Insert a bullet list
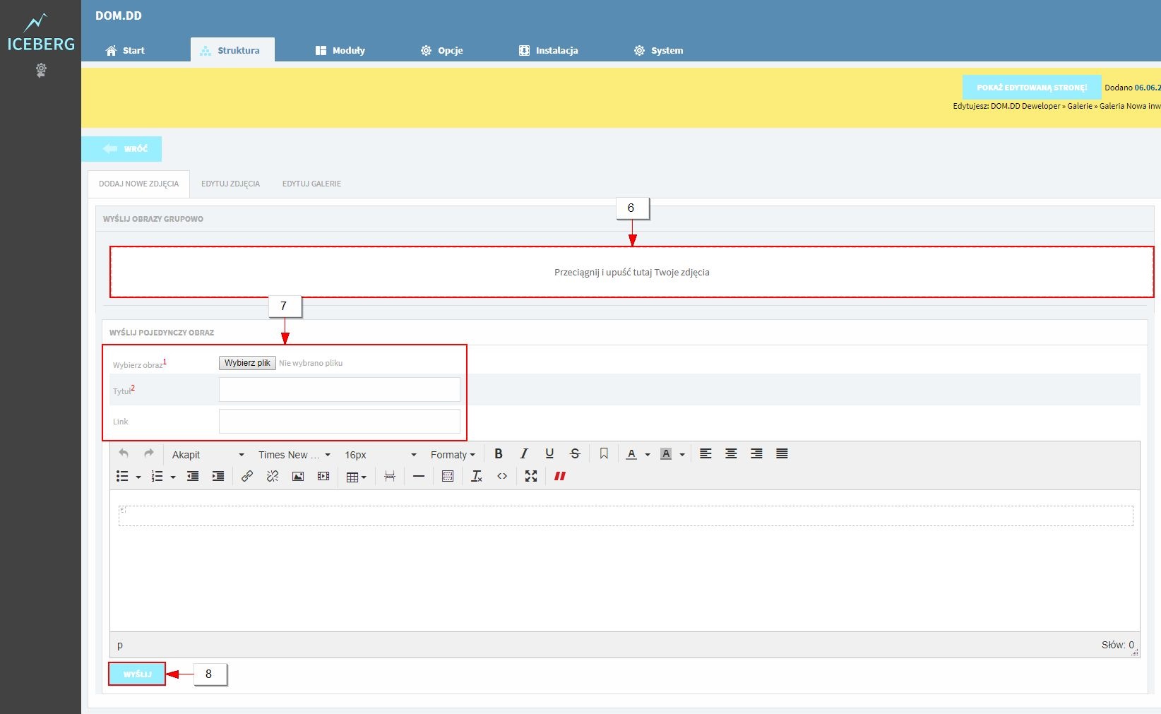Viewport: 1161px width, 714px height. (122, 477)
